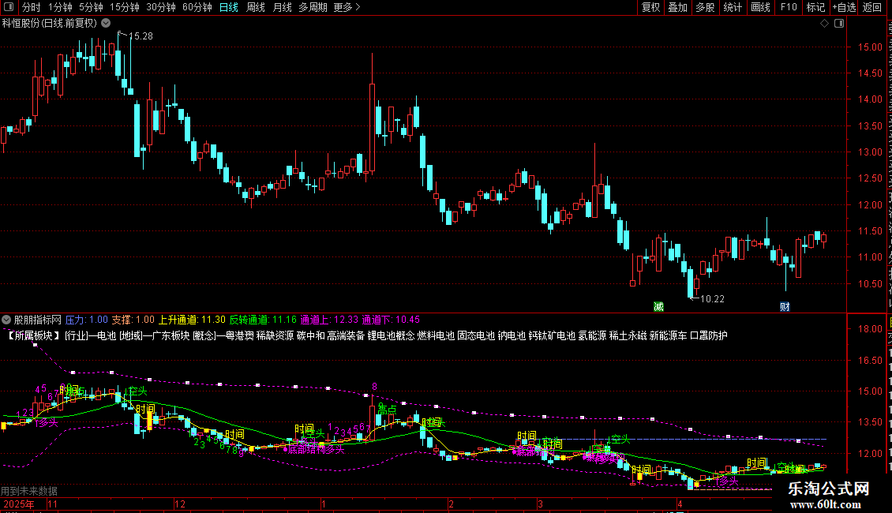
Task: Click the 15.00 label on main price axis
Action: (871, 47)
